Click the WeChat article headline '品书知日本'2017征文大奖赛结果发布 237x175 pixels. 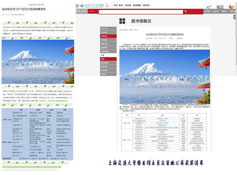click(23, 9)
